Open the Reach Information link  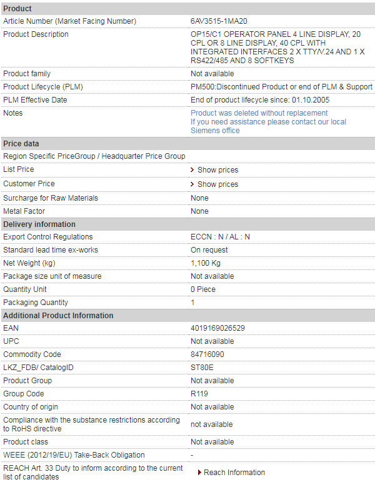click(234, 473)
